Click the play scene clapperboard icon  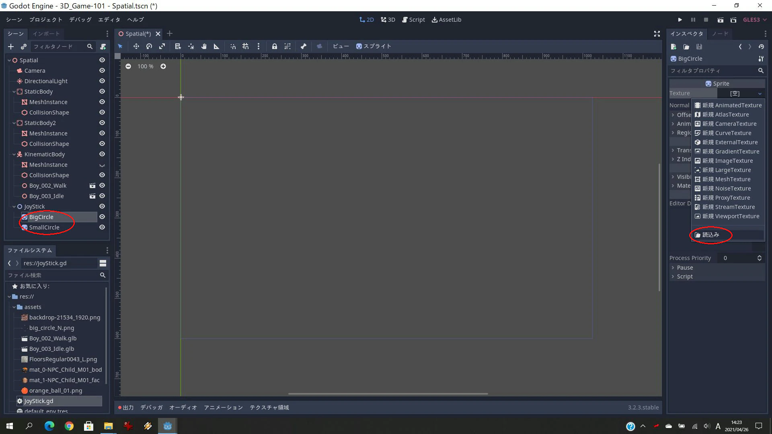[720, 20]
